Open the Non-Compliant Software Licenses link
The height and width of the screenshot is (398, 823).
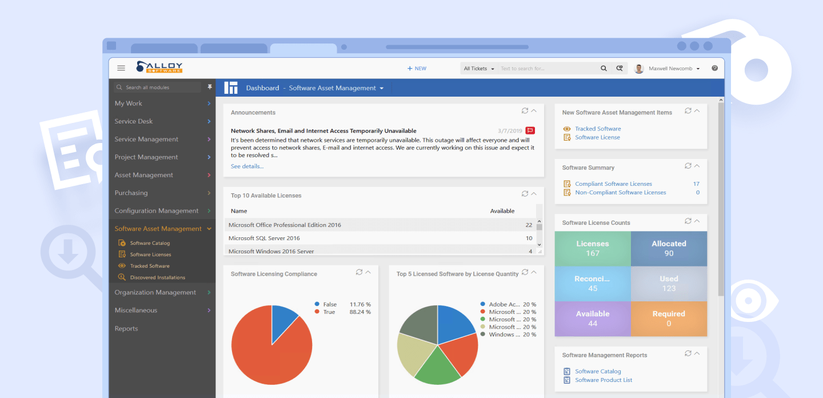pyautogui.click(x=621, y=192)
